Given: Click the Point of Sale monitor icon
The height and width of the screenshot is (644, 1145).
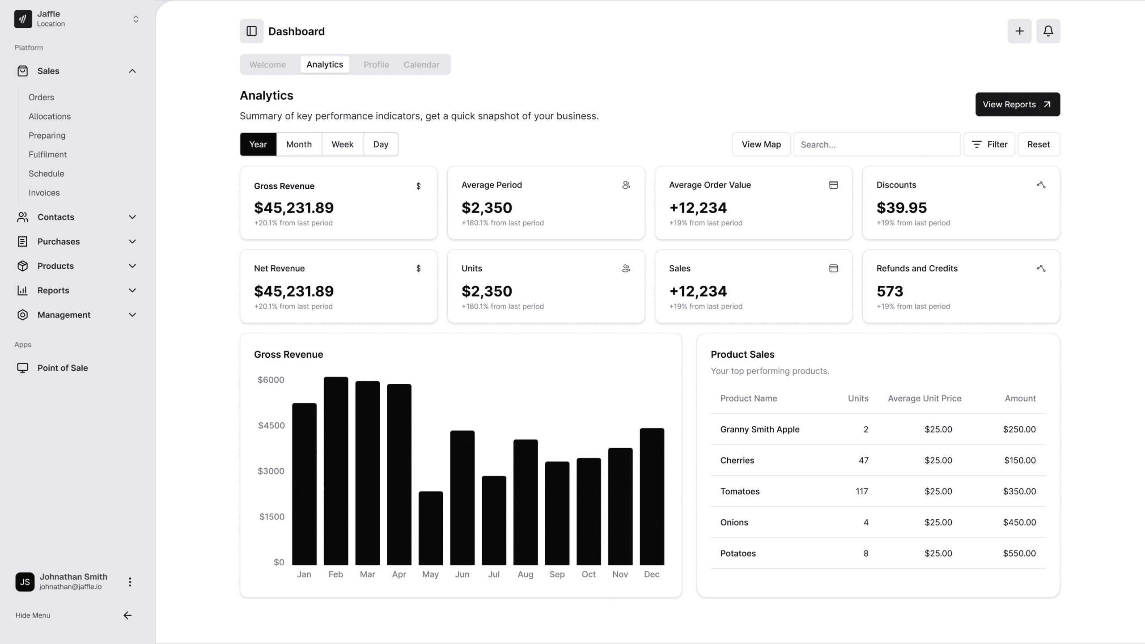Looking at the screenshot, I should 22,368.
